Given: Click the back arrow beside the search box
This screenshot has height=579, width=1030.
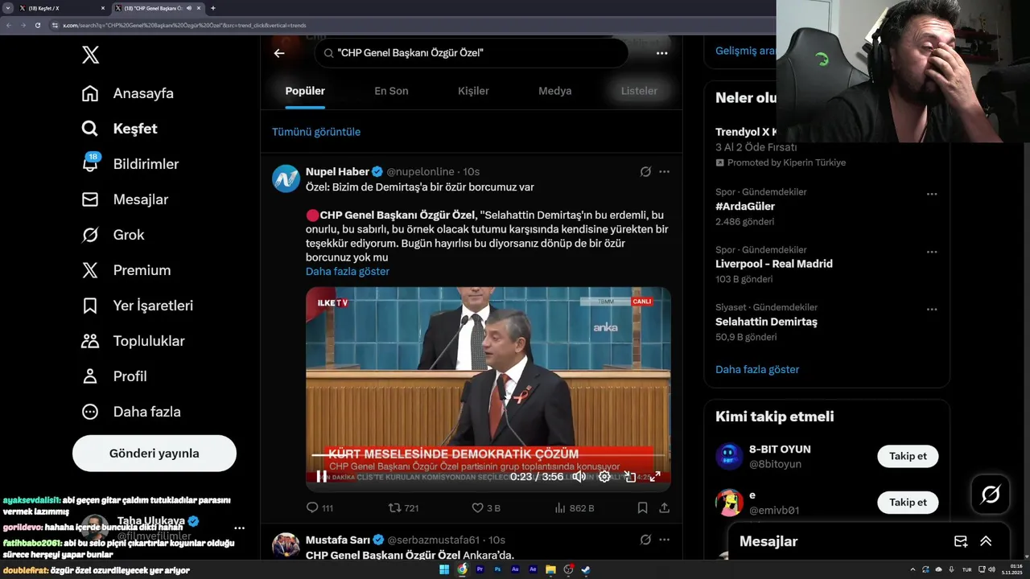Looking at the screenshot, I should pyautogui.click(x=279, y=53).
